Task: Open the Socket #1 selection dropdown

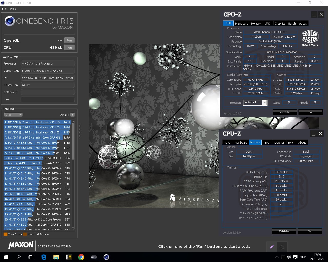Action: pos(255,102)
